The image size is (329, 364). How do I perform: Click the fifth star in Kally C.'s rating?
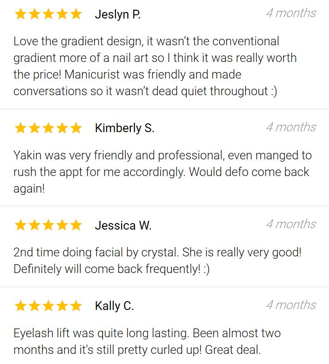click(76, 305)
